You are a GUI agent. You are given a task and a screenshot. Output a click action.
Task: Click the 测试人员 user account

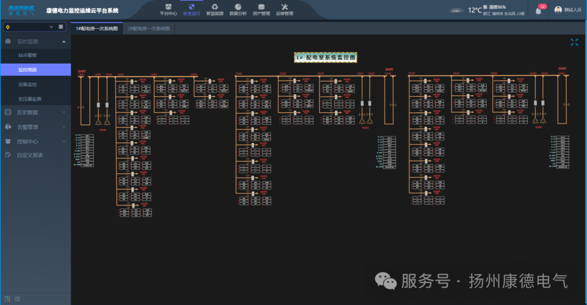(x=569, y=10)
